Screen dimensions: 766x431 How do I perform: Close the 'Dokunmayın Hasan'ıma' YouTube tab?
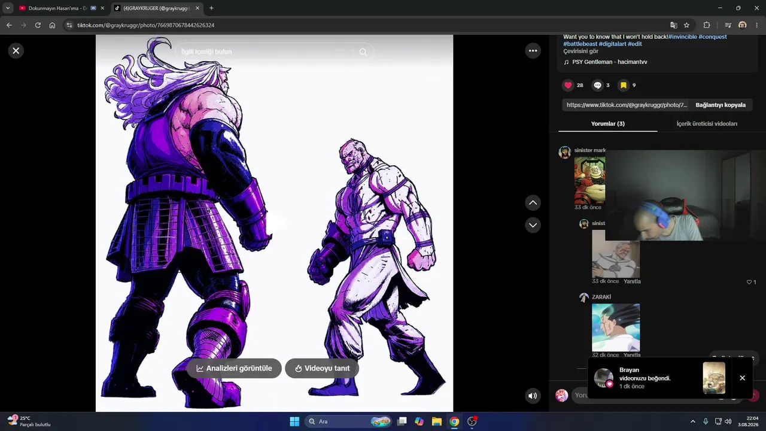click(x=103, y=8)
